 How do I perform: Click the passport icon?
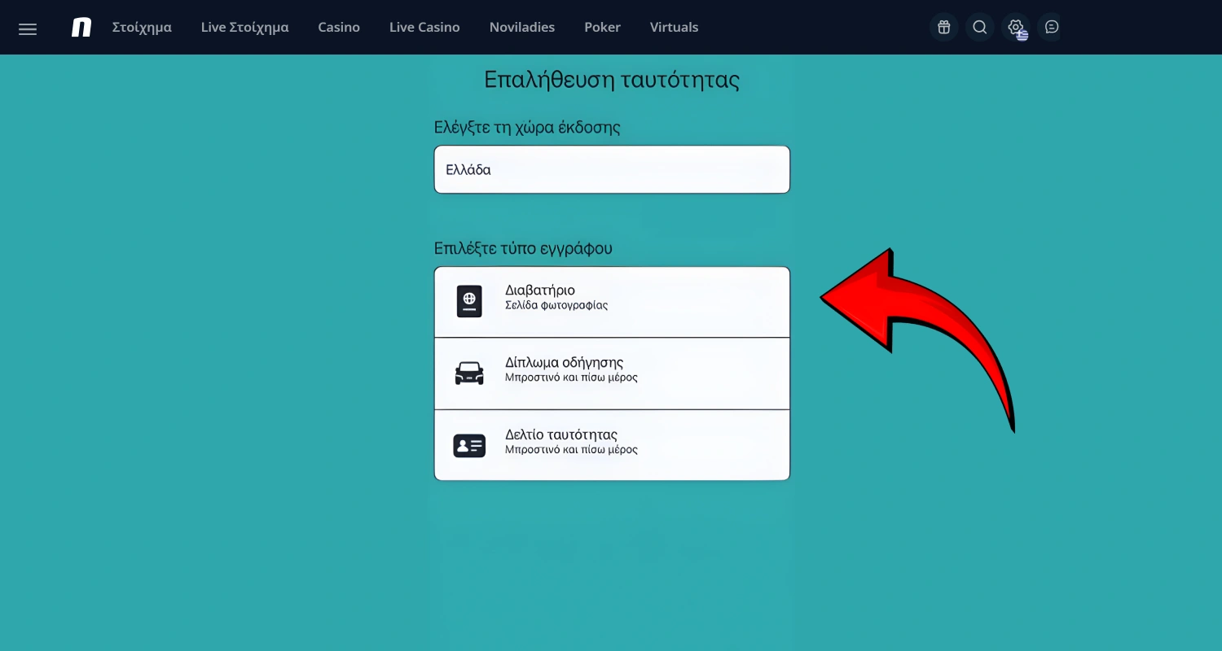click(469, 301)
